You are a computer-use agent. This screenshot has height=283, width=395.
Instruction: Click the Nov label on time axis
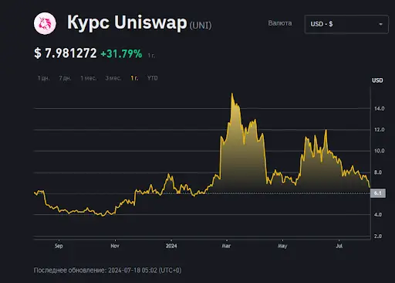(x=115, y=246)
